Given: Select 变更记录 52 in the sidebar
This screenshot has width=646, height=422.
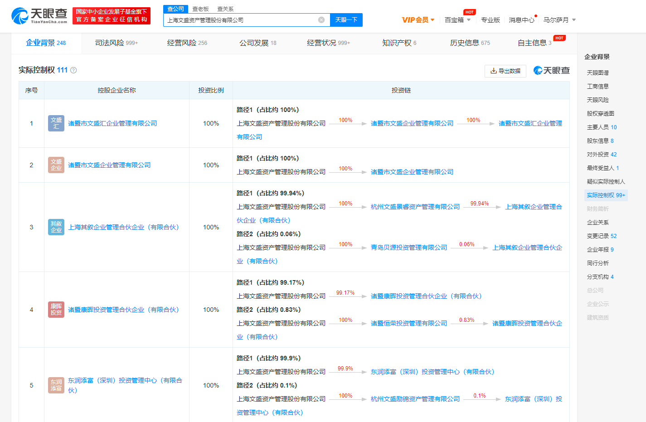Looking at the screenshot, I should point(602,236).
